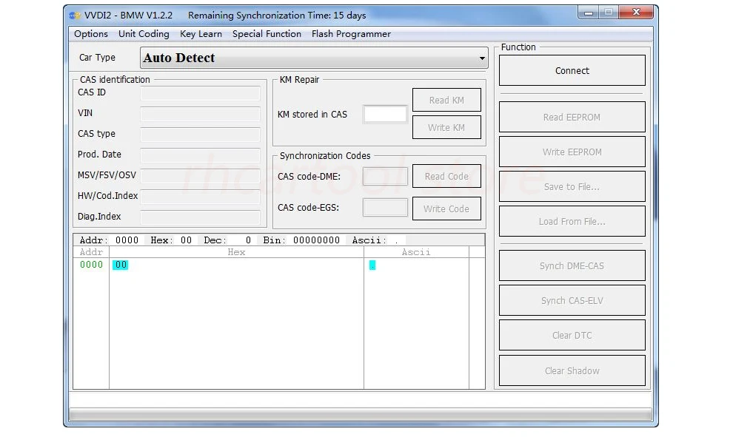Open the Key Learn menu

(201, 34)
